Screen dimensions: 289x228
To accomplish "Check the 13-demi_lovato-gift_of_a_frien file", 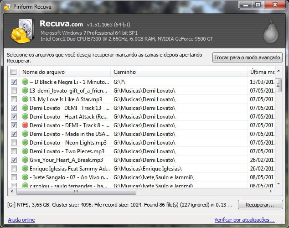I will coord(14,90).
